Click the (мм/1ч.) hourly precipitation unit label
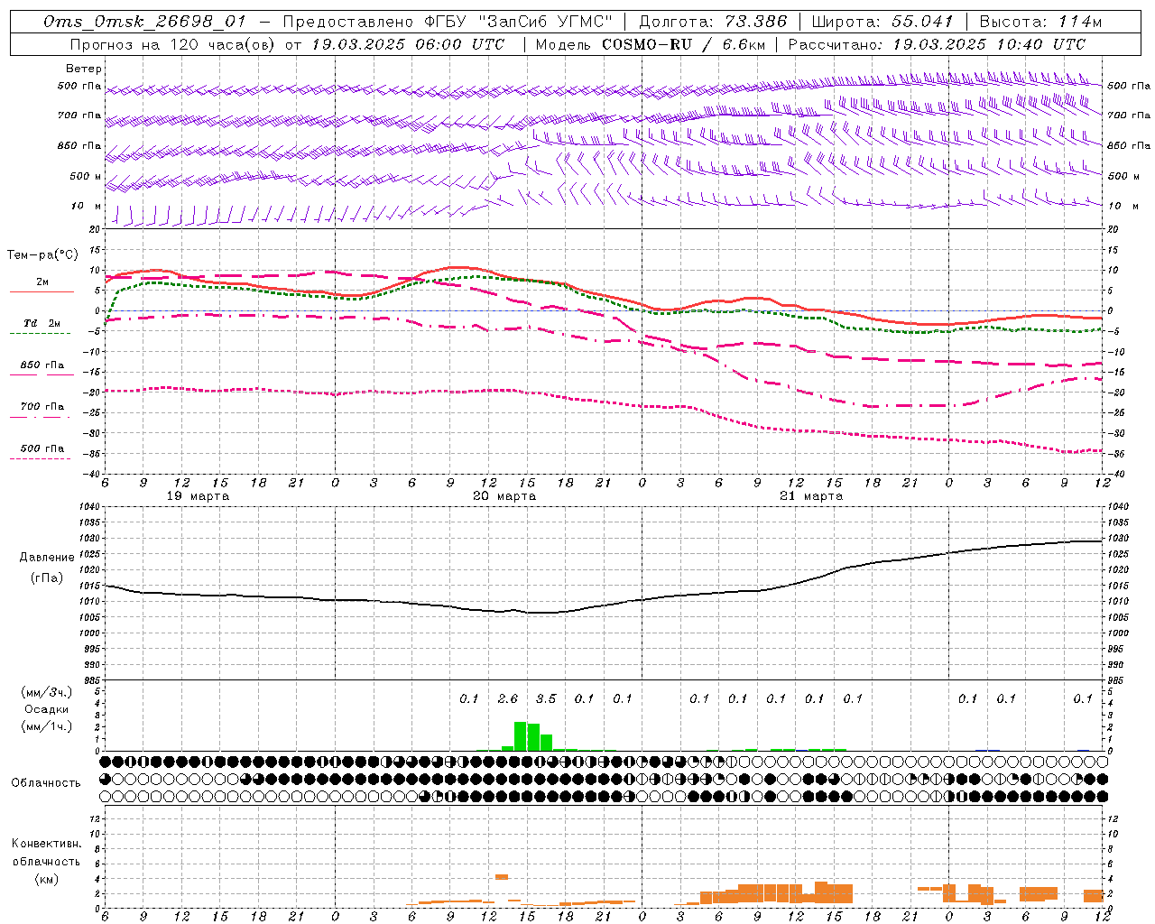This screenshot has width=1155, height=924. [x=47, y=726]
